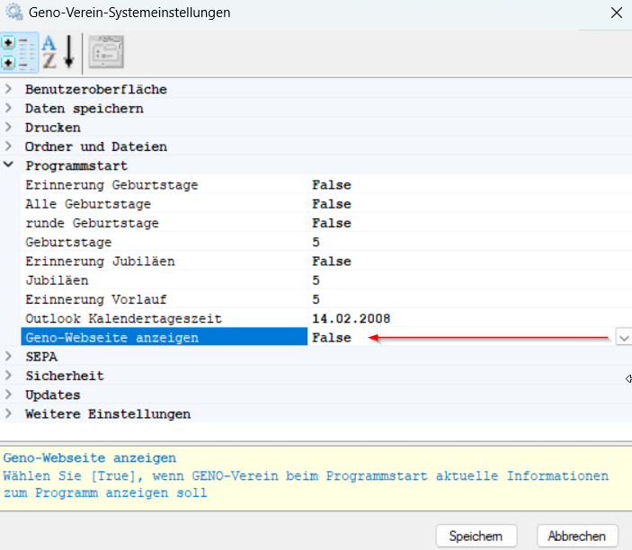Click the Drucken category label
632x550 pixels.
click(53, 128)
